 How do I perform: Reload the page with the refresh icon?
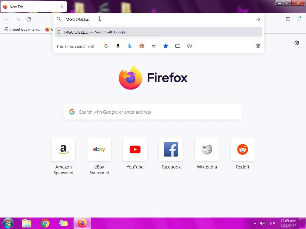[29, 19]
